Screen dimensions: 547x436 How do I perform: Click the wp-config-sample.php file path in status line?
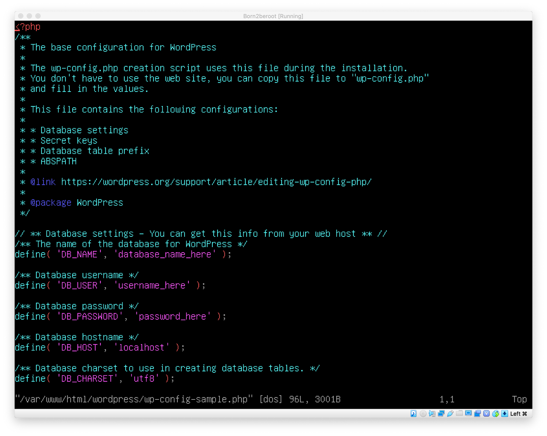134,399
